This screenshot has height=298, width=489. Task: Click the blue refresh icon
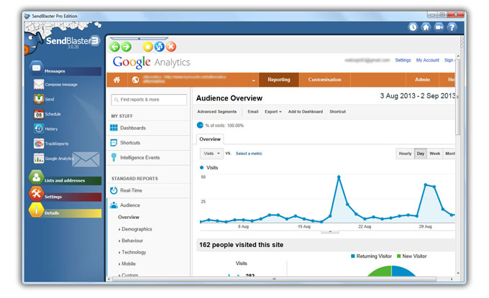(x=160, y=47)
